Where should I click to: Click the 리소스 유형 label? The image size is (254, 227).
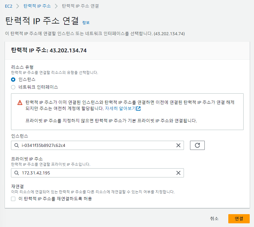22,67
